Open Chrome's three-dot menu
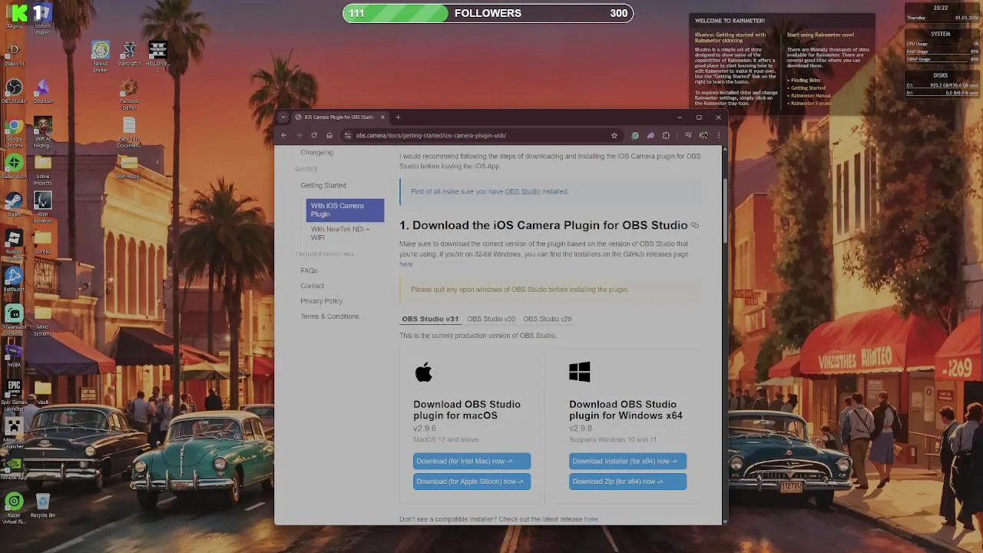Viewport: 983px width, 553px height. tap(719, 135)
